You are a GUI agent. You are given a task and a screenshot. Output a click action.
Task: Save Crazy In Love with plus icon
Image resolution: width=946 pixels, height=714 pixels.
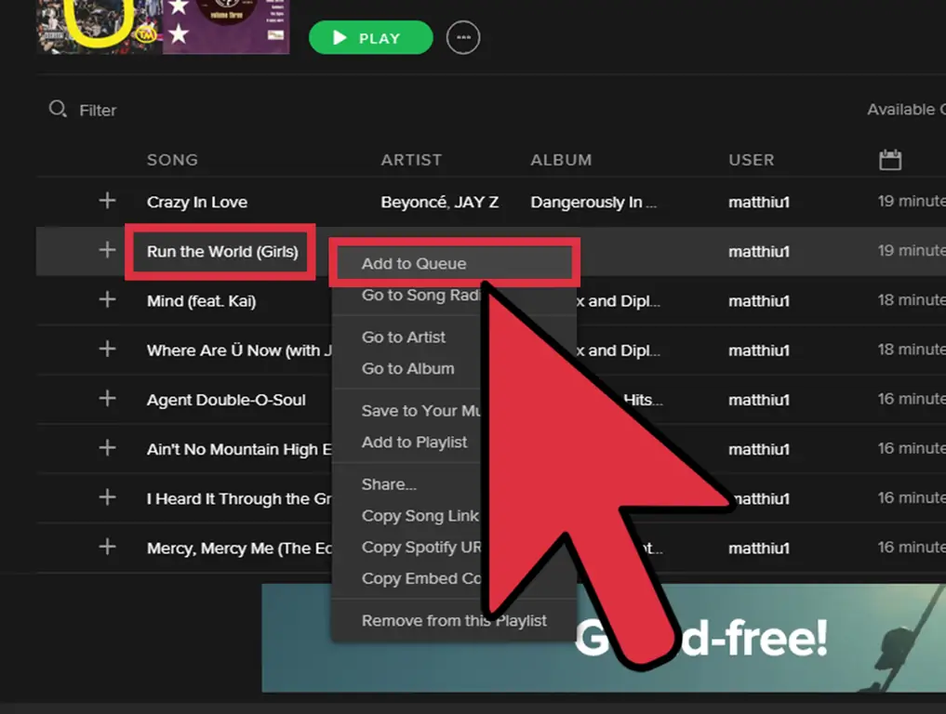tap(107, 200)
